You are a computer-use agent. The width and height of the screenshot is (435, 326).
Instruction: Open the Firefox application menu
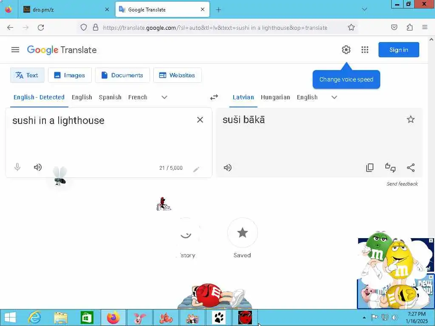coord(425,27)
